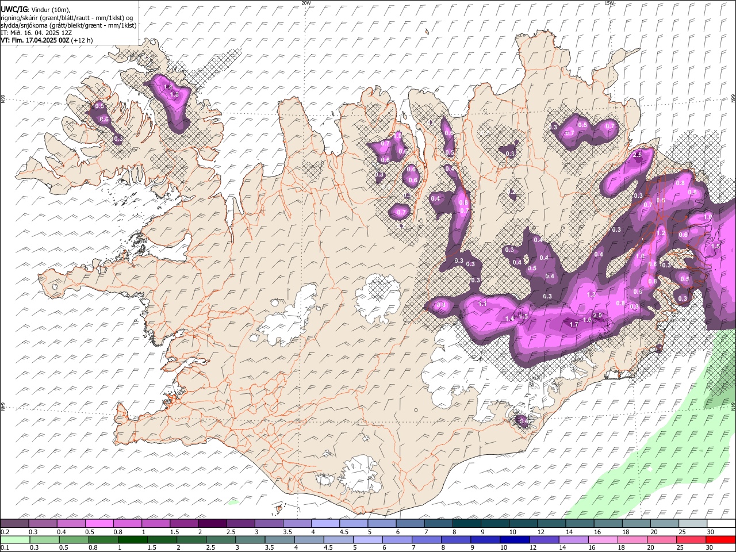Click the '0.4' label in upper legend
The image size is (736, 552).
click(x=61, y=531)
